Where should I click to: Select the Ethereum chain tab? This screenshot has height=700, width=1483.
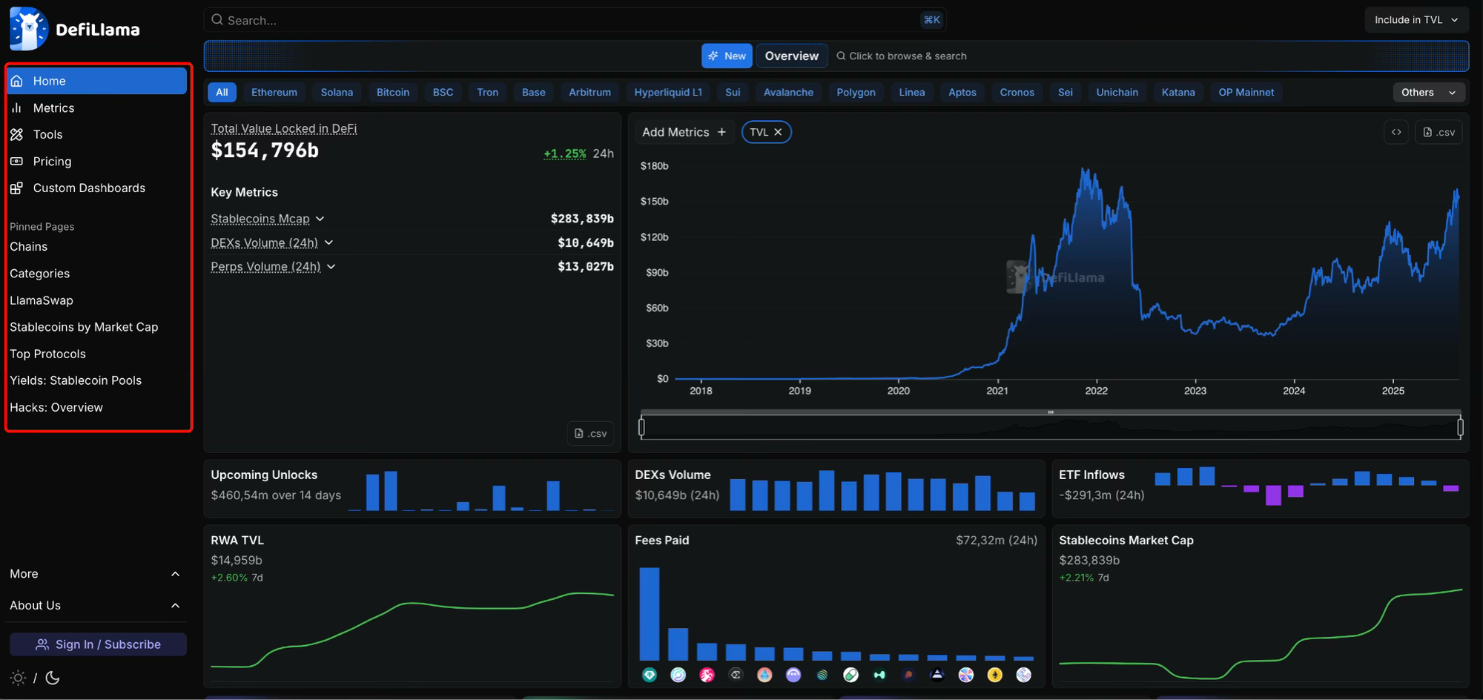point(274,92)
